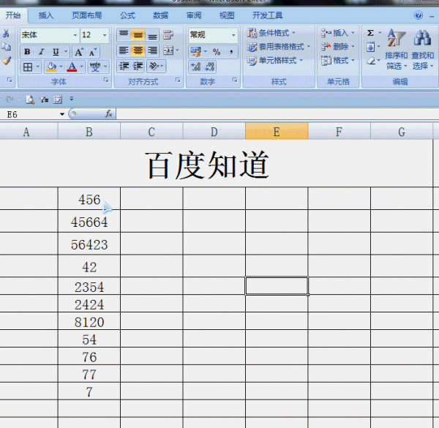
Task: Switch to 审阅 tab
Action: pyautogui.click(x=194, y=15)
